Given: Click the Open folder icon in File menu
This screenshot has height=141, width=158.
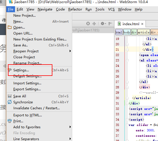Looking at the screenshot, I should pyautogui.click(x=10, y=27).
